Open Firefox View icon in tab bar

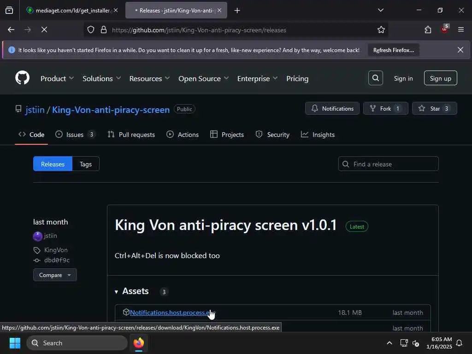click(9, 11)
